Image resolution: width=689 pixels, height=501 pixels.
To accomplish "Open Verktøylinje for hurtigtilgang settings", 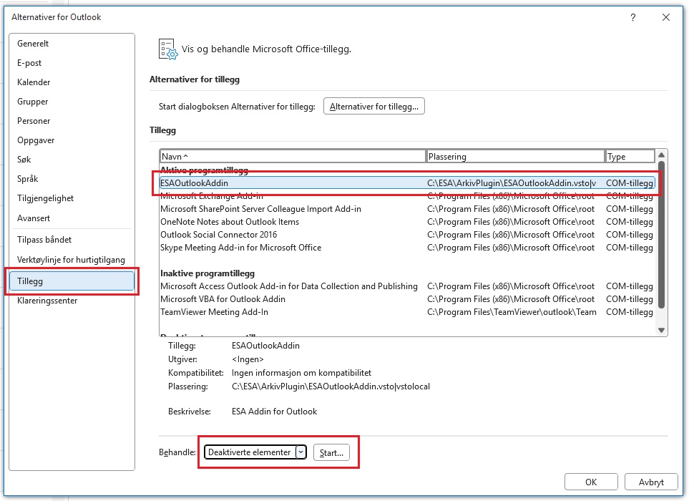I will pos(72,260).
